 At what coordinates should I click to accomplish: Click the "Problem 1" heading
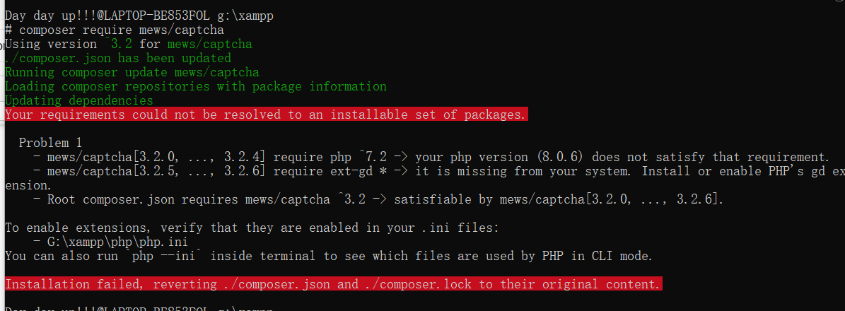50,143
